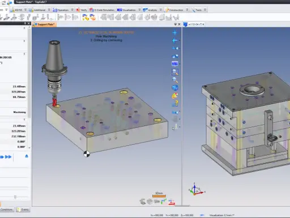Screen dimensions: 290x218
Task: Click the blue back arrow view icon
Action: click(x=174, y=40)
